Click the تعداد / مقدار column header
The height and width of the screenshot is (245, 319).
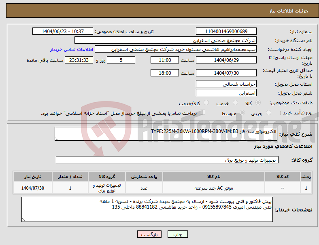[70, 177]
